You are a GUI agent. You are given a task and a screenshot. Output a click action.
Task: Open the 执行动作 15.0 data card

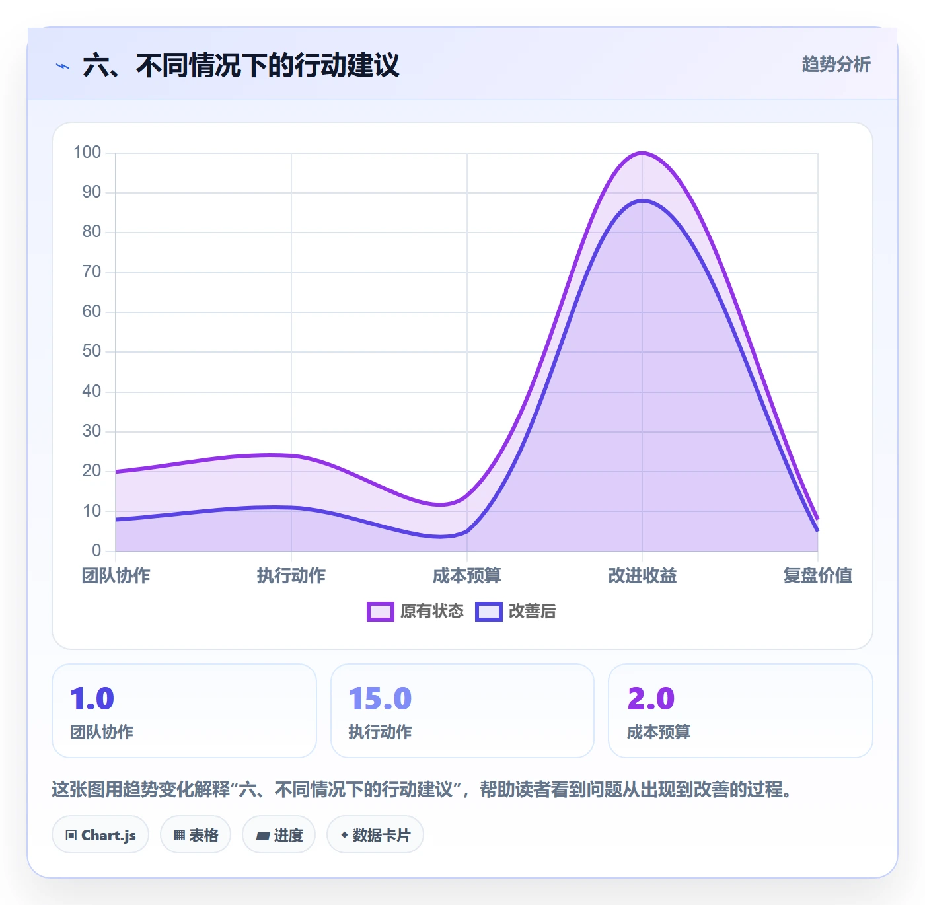[462, 711]
